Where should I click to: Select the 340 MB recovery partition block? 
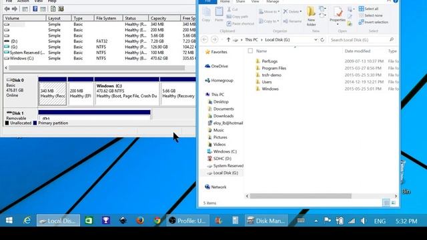(x=53, y=91)
